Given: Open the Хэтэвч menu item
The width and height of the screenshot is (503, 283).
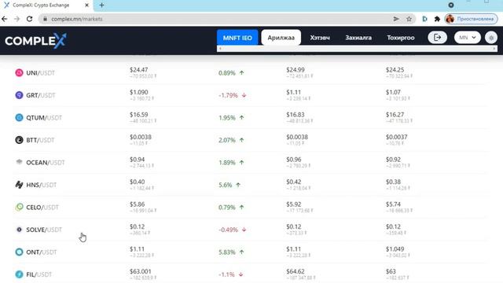Looking at the screenshot, I should point(320,38).
